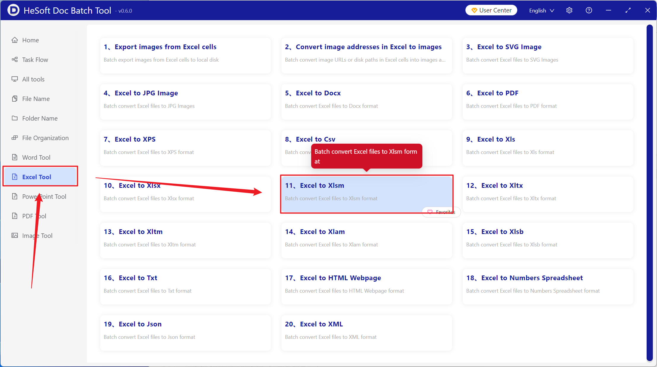Click the Word Tool document icon
Image resolution: width=657 pixels, height=367 pixels.
click(15, 157)
